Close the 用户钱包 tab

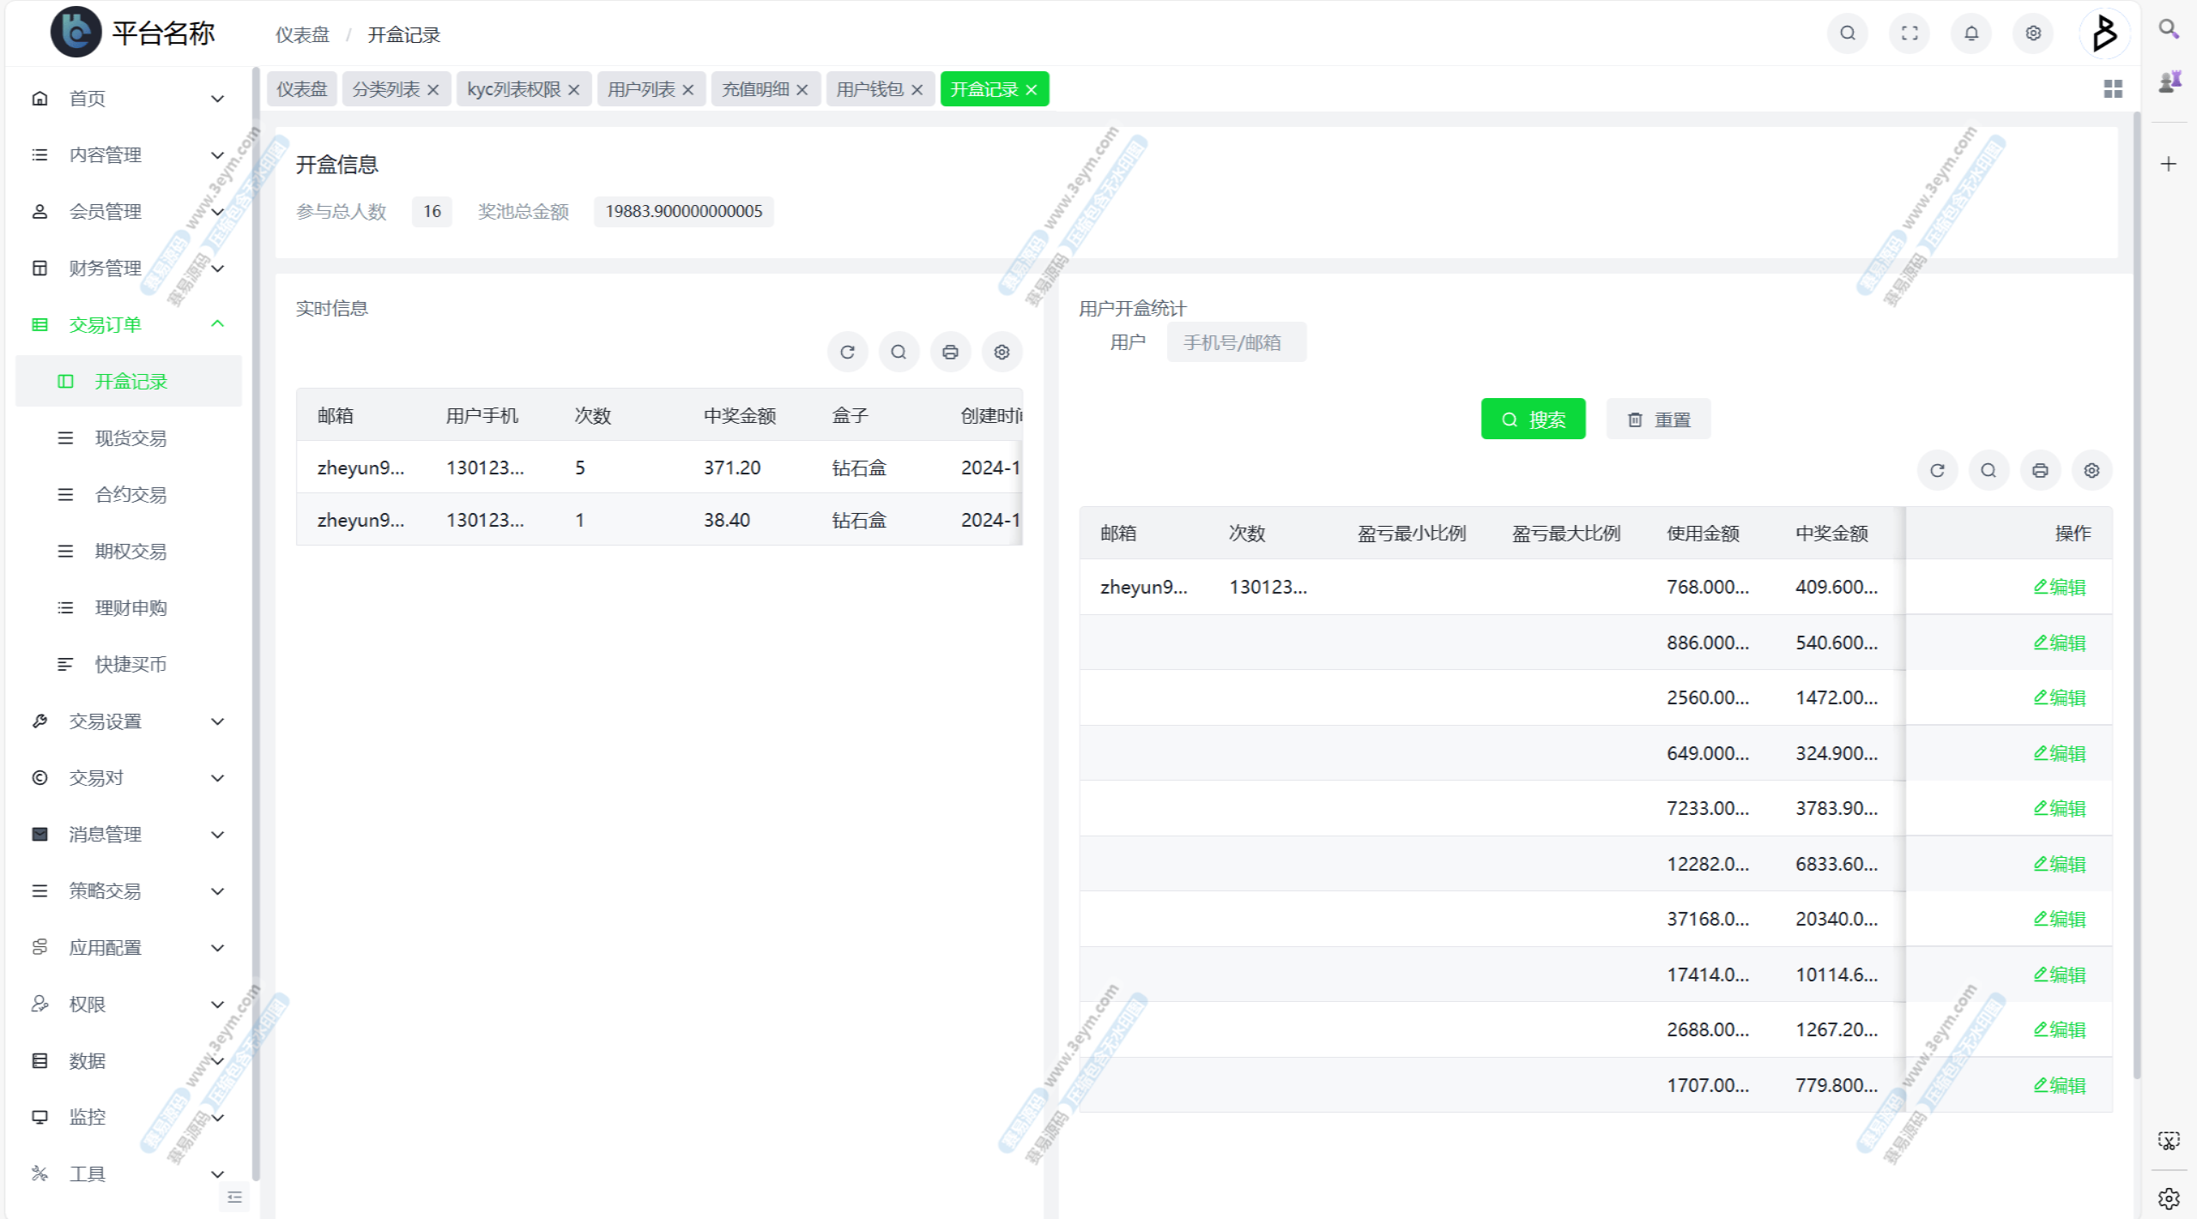(x=917, y=90)
